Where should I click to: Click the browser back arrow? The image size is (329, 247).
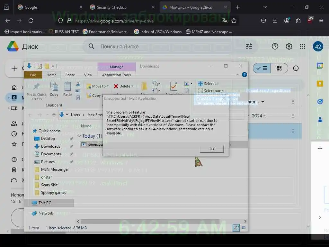click(x=8, y=21)
